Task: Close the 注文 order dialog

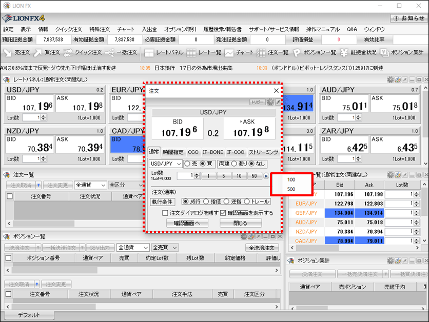Action: tap(276, 91)
